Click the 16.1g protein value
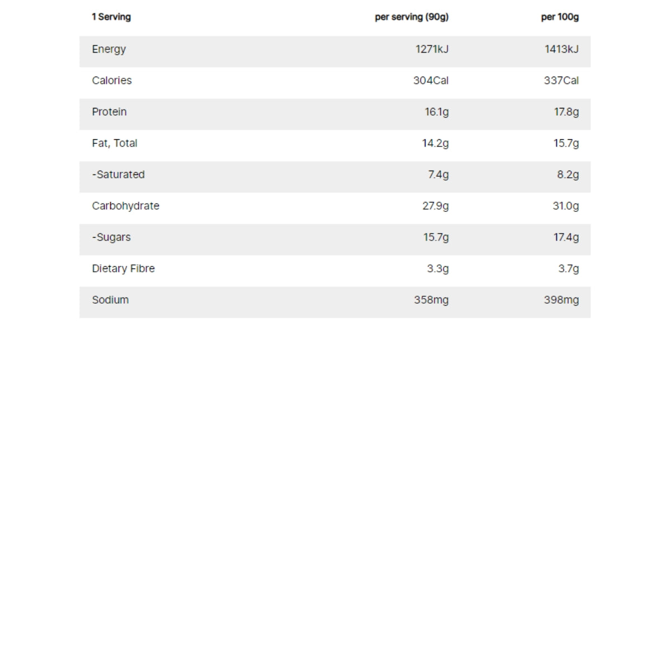This screenshot has height=671, width=671. pos(436,112)
